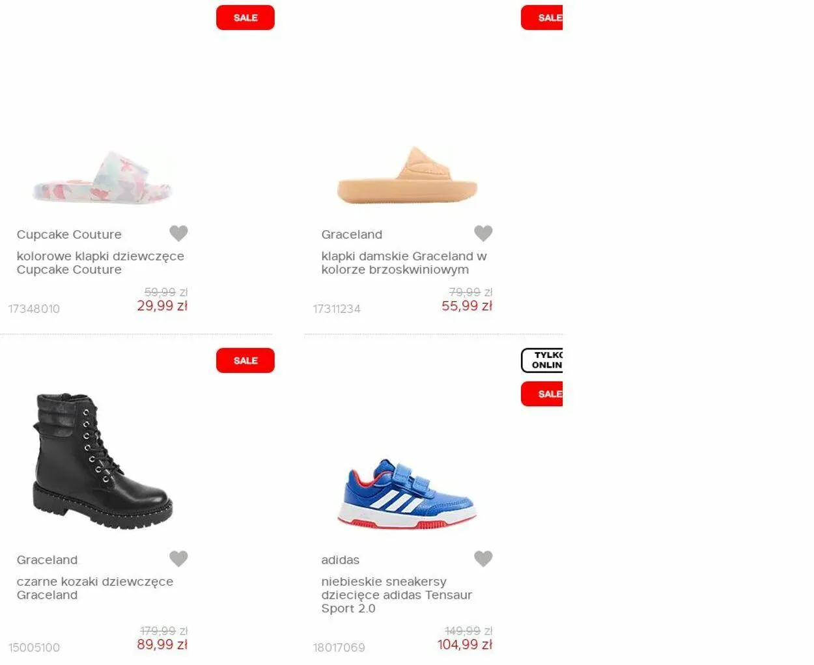The width and height of the screenshot is (814, 665).
Task: Click SALE badge above peach Graceland slides
Action: [542, 18]
